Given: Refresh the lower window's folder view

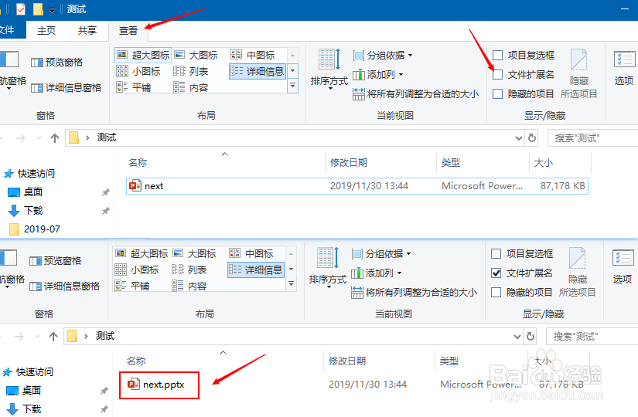Looking at the screenshot, I should [x=531, y=337].
